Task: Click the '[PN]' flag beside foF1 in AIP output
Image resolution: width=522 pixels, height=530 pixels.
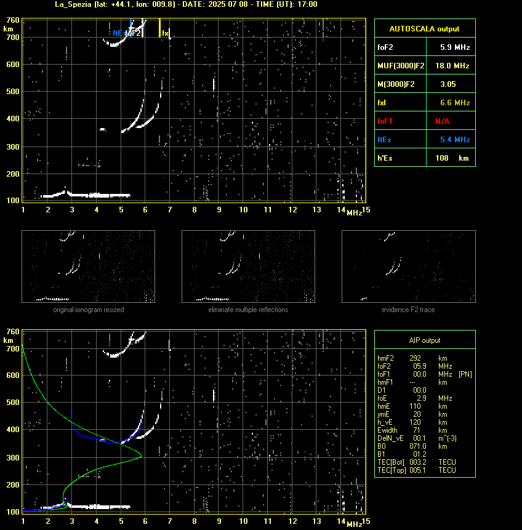Action: [465, 374]
